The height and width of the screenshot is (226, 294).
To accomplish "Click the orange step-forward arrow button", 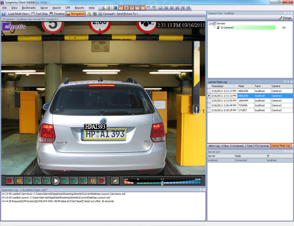I will point(92,181).
